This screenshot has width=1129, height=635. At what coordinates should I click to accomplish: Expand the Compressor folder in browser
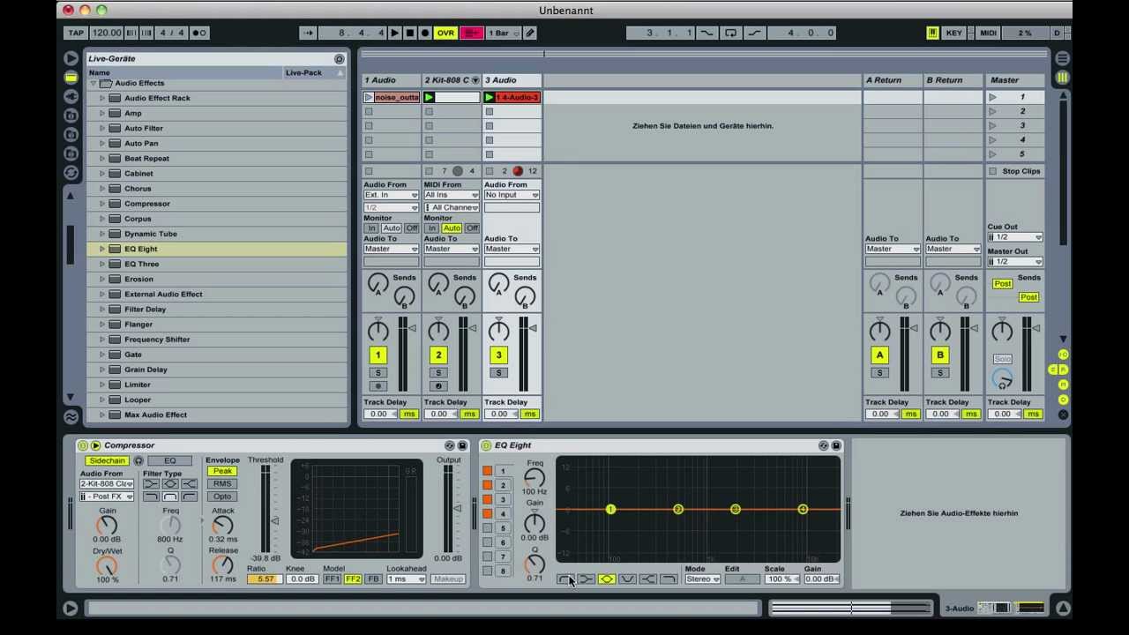(x=102, y=204)
